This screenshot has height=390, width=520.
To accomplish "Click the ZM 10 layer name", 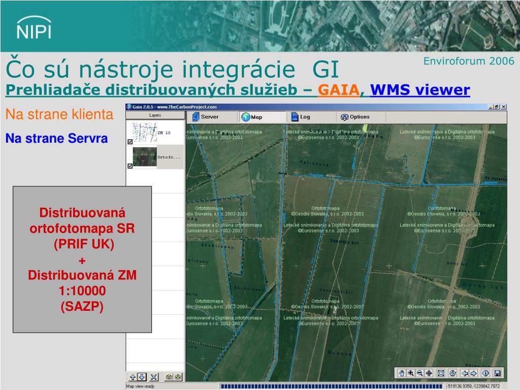I will click(x=164, y=133).
